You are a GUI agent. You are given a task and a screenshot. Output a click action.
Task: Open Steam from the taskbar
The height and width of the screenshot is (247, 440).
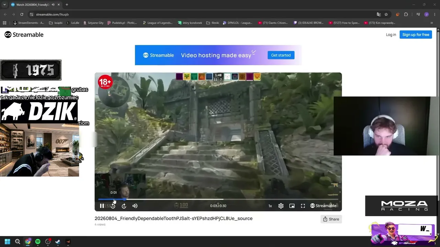click(58, 242)
